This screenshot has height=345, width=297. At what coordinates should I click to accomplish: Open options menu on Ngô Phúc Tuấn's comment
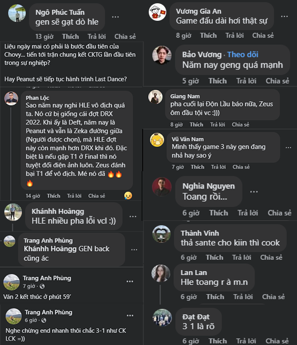point(115,17)
